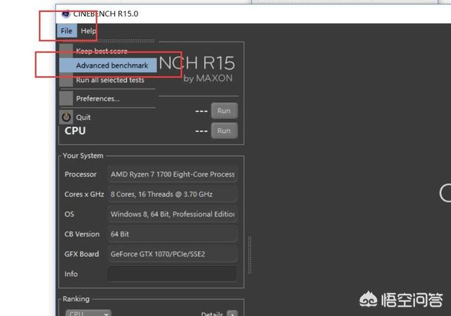Viewport: 451px width, 316px height.
Task: Select Advanced benchmark from File menu
Action: (108, 65)
